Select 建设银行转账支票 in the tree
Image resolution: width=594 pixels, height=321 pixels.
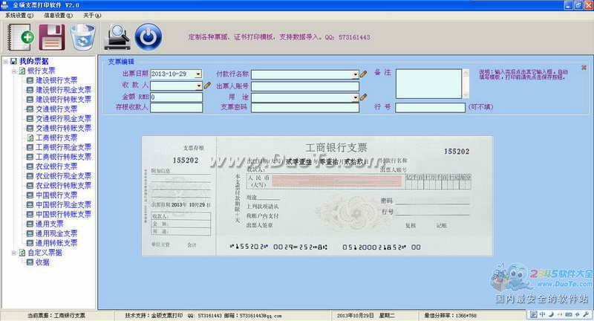(63, 100)
